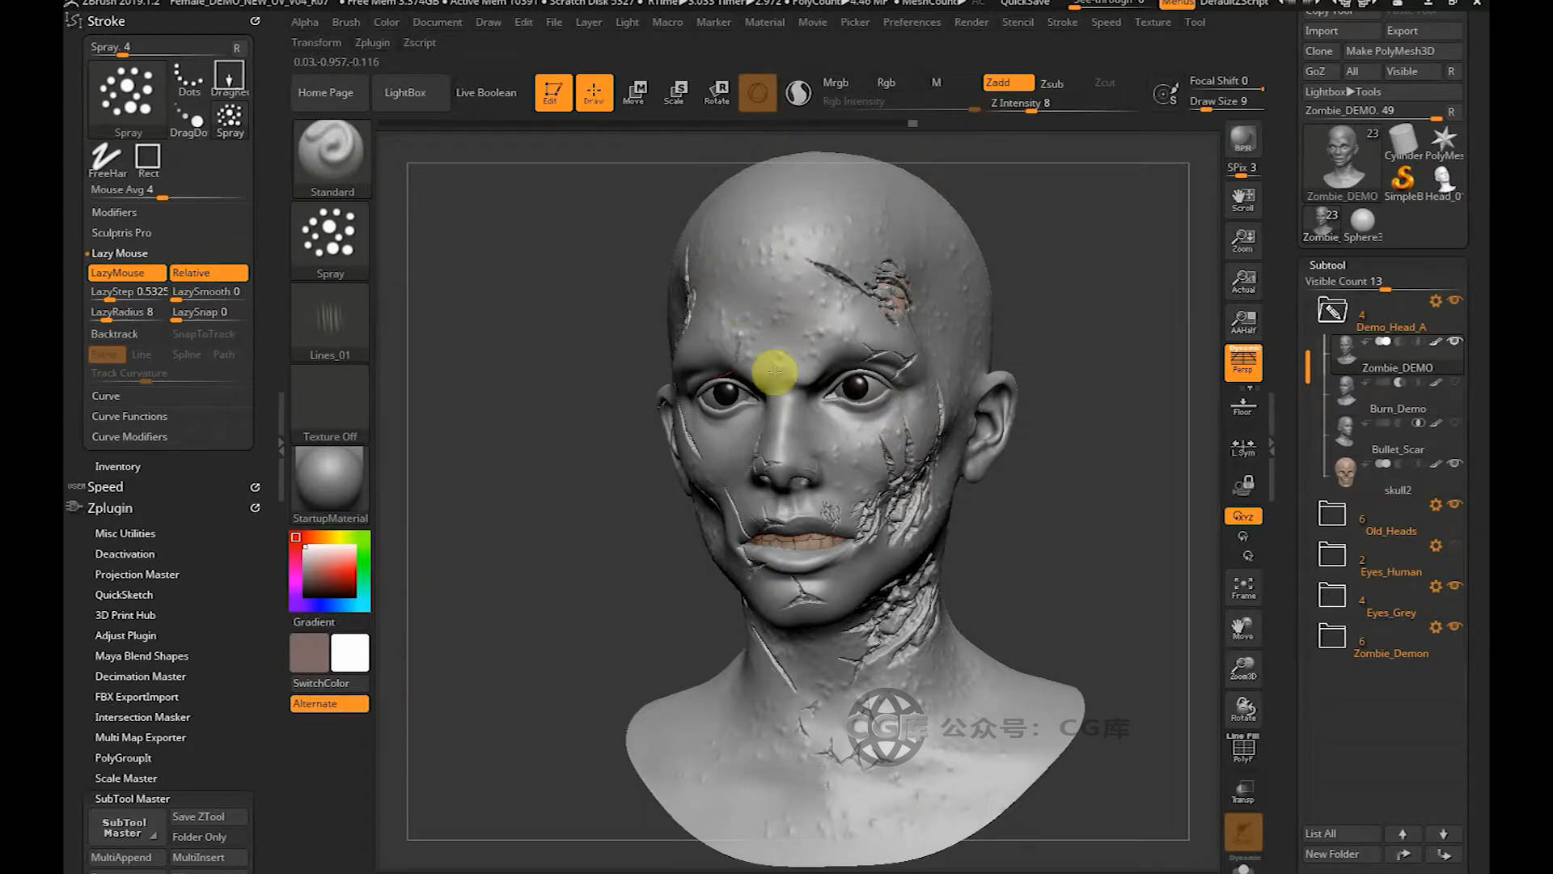Expand the Sculptris Pro section
The width and height of the screenshot is (1553, 874).
pos(121,232)
